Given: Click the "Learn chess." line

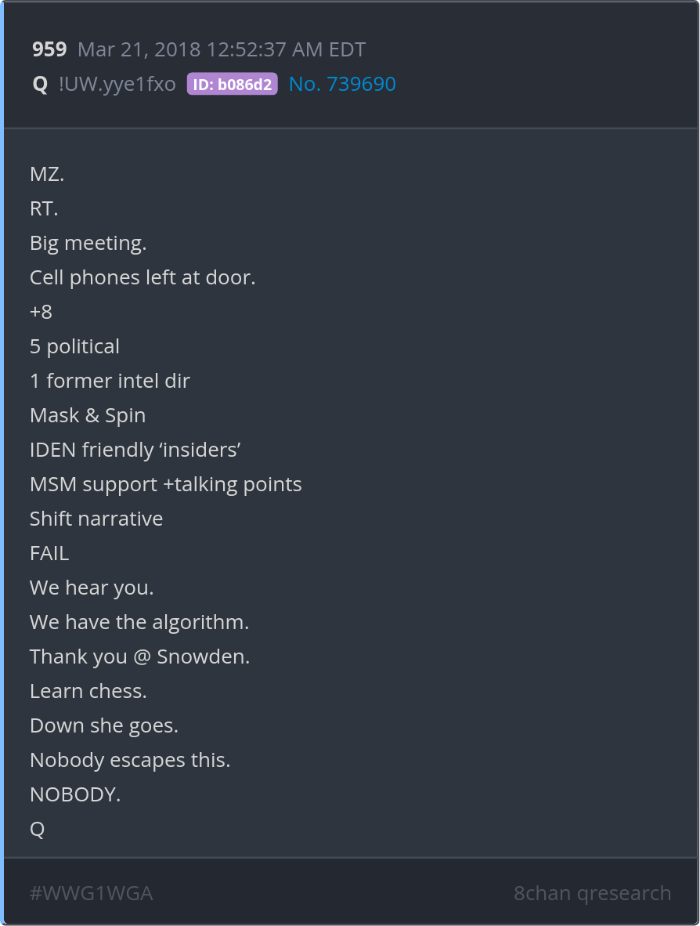Looking at the screenshot, I should (88, 691).
